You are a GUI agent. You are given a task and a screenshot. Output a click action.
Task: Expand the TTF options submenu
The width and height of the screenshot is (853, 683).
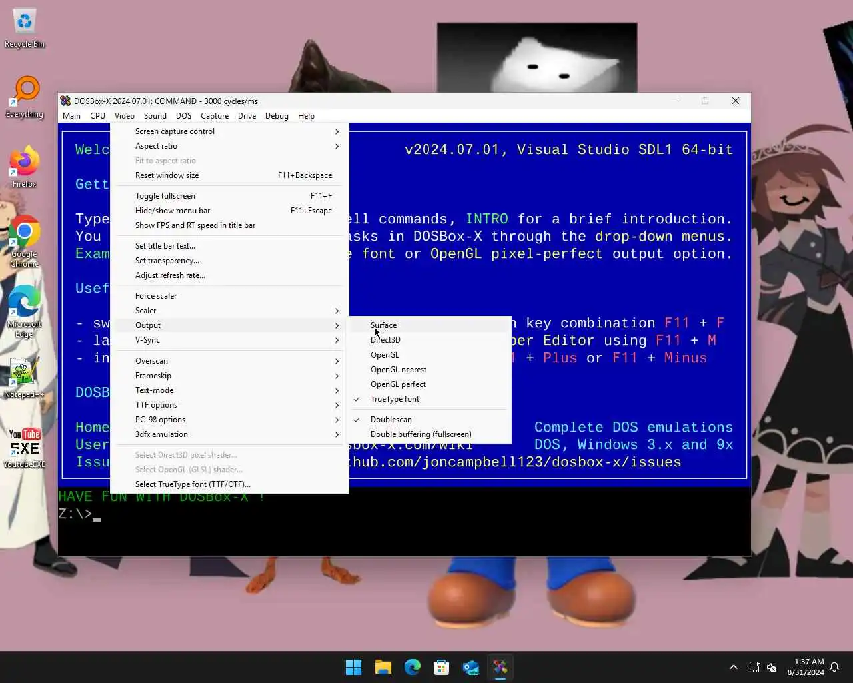229,405
